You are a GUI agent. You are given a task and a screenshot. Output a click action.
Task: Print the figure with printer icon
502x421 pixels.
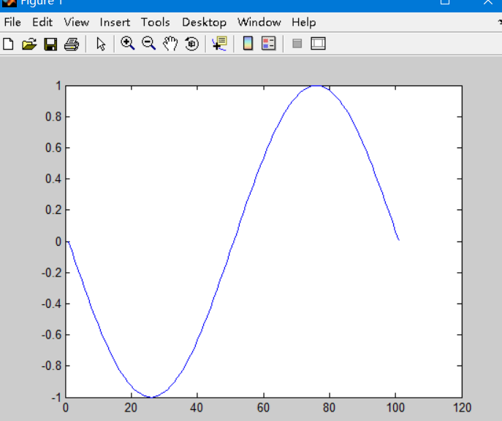pyautogui.click(x=72, y=44)
